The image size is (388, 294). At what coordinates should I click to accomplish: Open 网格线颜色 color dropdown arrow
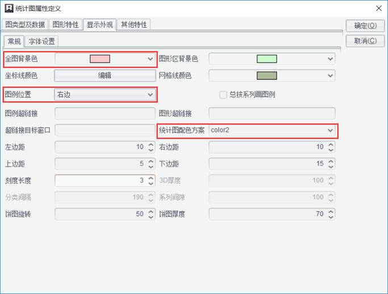[x=330, y=75]
